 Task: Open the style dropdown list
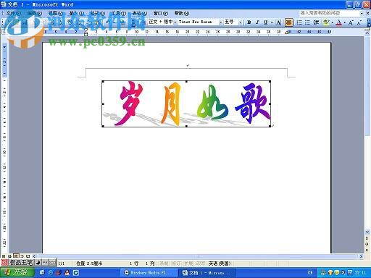(175, 22)
